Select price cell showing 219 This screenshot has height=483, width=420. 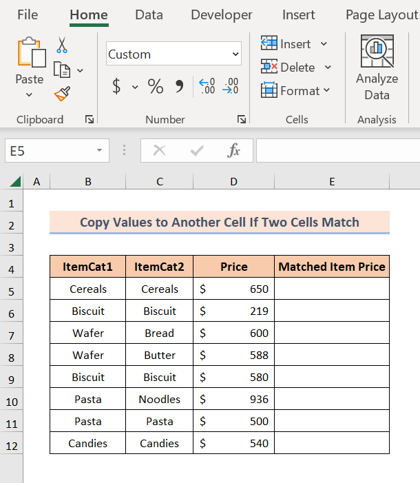click(233, 311)
